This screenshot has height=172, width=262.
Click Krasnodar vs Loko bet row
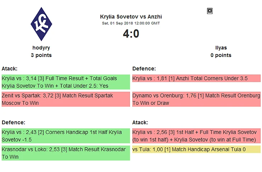click(x=65, y=153)
